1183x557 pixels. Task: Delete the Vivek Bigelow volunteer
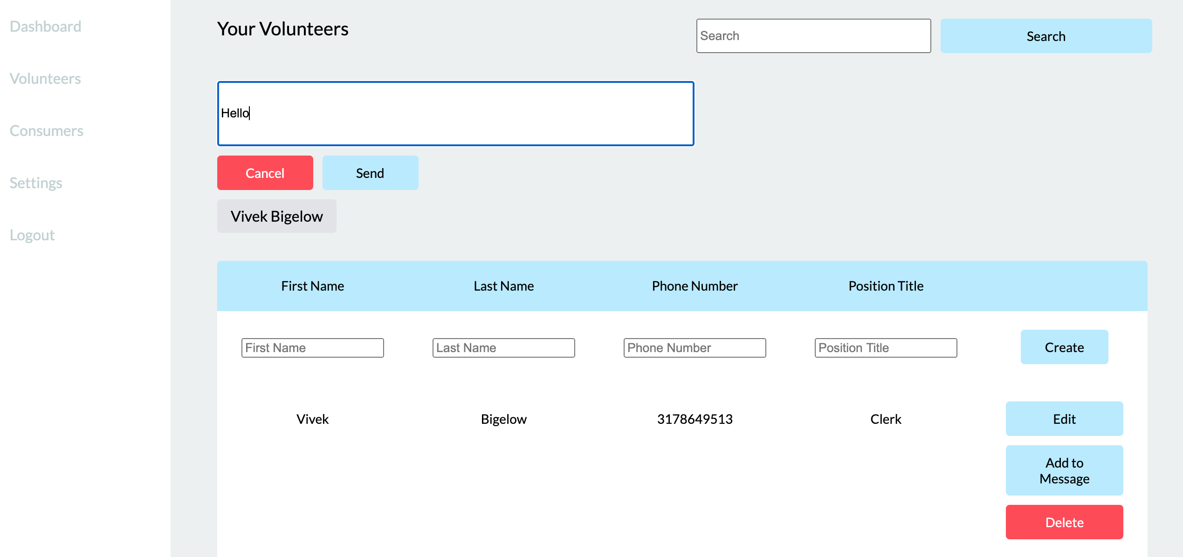tap(1064, 522)
